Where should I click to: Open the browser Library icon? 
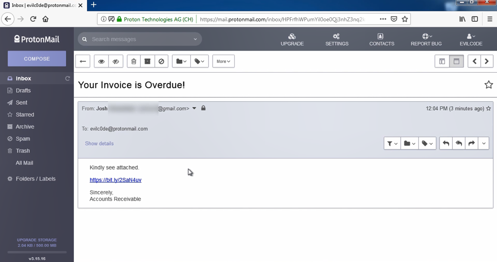pos(462,19)
